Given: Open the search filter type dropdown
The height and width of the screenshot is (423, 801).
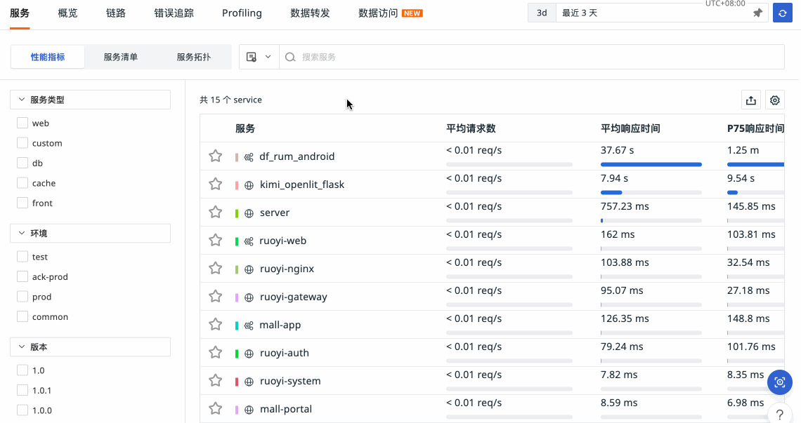Looking at the screenshot, I should click(259, 57).
